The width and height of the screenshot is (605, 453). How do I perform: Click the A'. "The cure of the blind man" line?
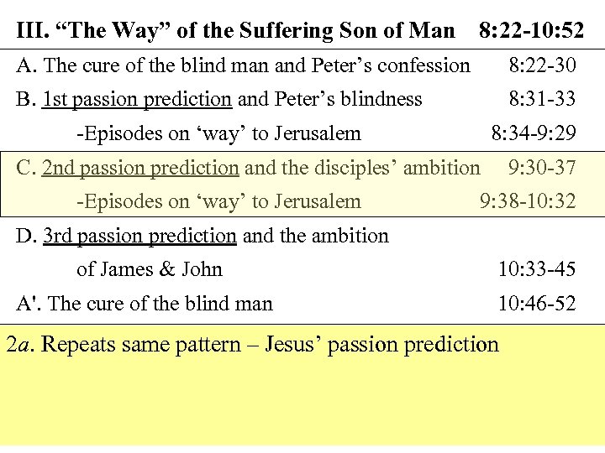pos(145,303)
